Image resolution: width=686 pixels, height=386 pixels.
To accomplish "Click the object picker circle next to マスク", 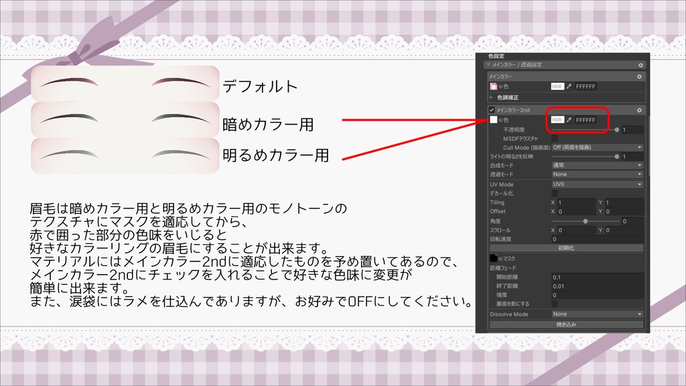I will point(499,257).
